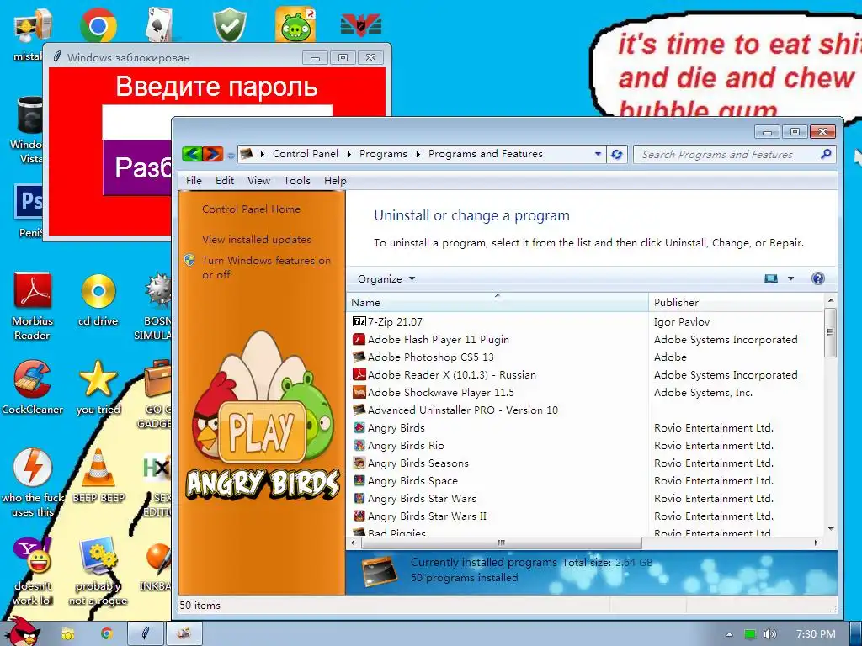Sort by the Name column header
The height and width of the screenshot is (646, 862).
tap(497, 302)
